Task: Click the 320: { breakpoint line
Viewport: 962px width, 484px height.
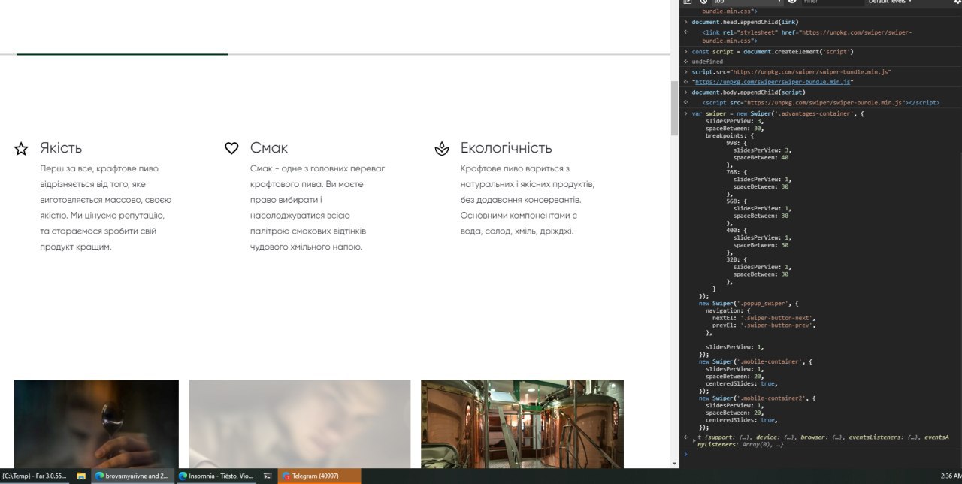Action: pyautogui.click(x=737, y=260)
